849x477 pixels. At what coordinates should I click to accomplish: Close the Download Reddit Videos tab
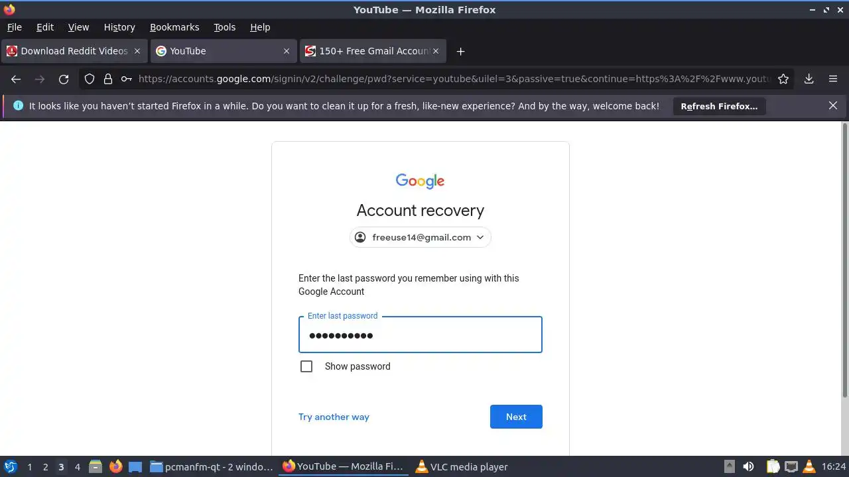pos(137,51)
